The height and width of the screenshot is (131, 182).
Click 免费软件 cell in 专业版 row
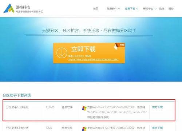(67, 128)
